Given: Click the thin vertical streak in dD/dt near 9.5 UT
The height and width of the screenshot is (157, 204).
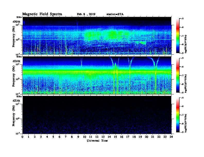Looking at the screenshot, I should pyautogui.click(x=81, y=62).
